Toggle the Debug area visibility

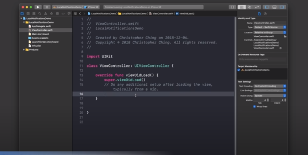[x=274, y=7]
